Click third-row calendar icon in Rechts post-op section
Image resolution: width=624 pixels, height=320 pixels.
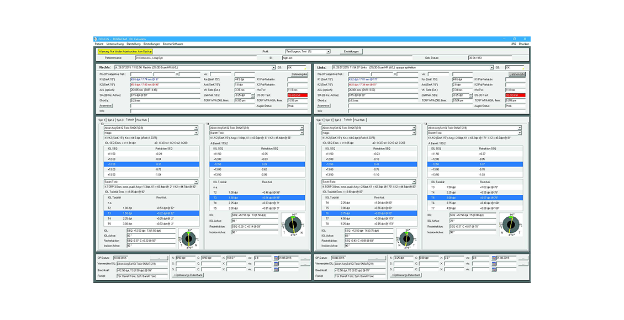pyautogui.click(x=277, y=270)
